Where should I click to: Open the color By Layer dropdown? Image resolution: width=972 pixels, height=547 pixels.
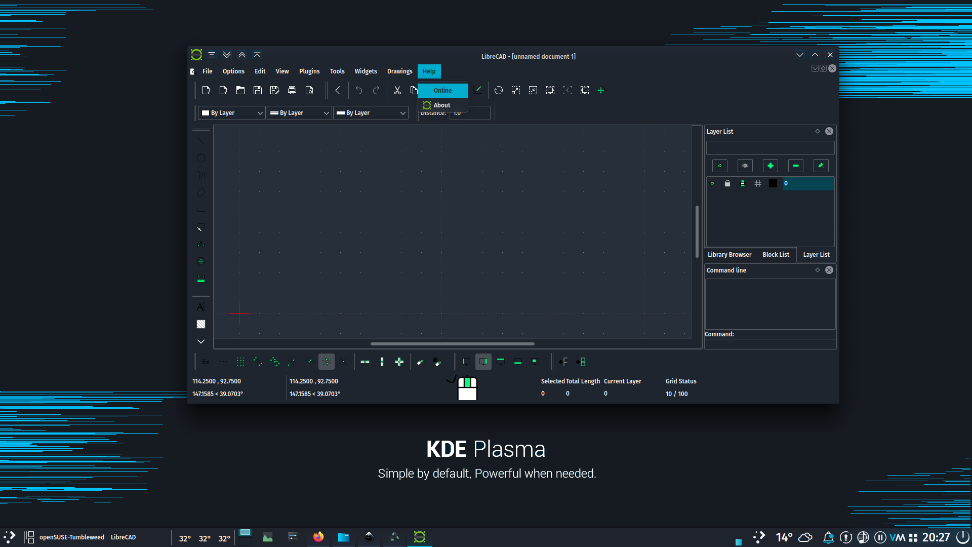click(232, 113)
